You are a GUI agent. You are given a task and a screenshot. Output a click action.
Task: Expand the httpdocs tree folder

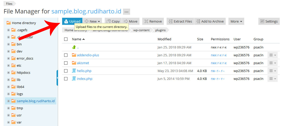click(x=8, y=73)
